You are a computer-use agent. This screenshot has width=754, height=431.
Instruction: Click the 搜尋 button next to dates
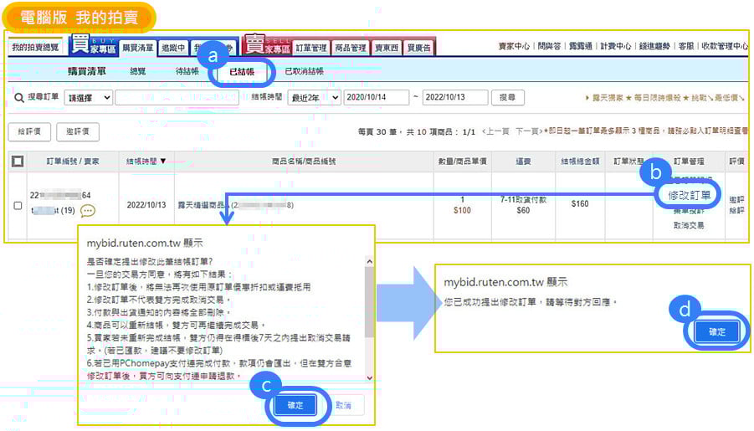(x=507, y=98)
